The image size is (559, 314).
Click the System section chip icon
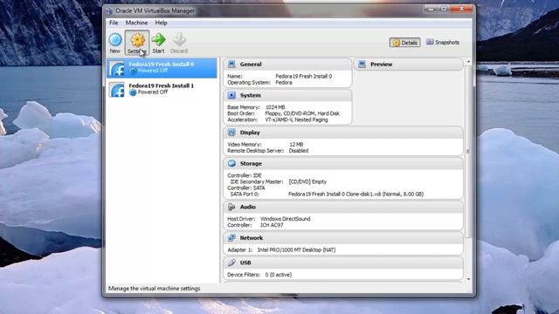pos(231,95)
